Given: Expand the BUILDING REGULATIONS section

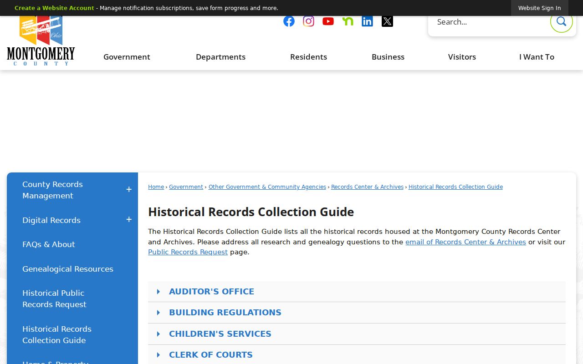Looking at the screenshot, I should coord(357,313).
